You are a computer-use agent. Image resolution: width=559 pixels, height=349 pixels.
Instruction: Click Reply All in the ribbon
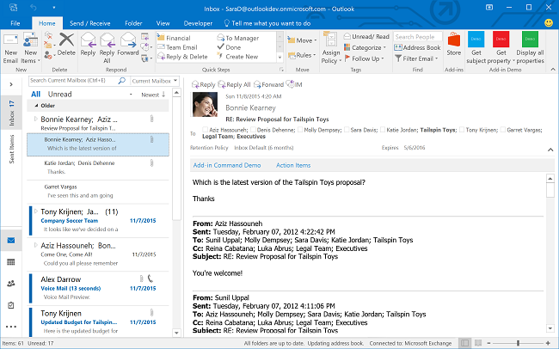107,45
